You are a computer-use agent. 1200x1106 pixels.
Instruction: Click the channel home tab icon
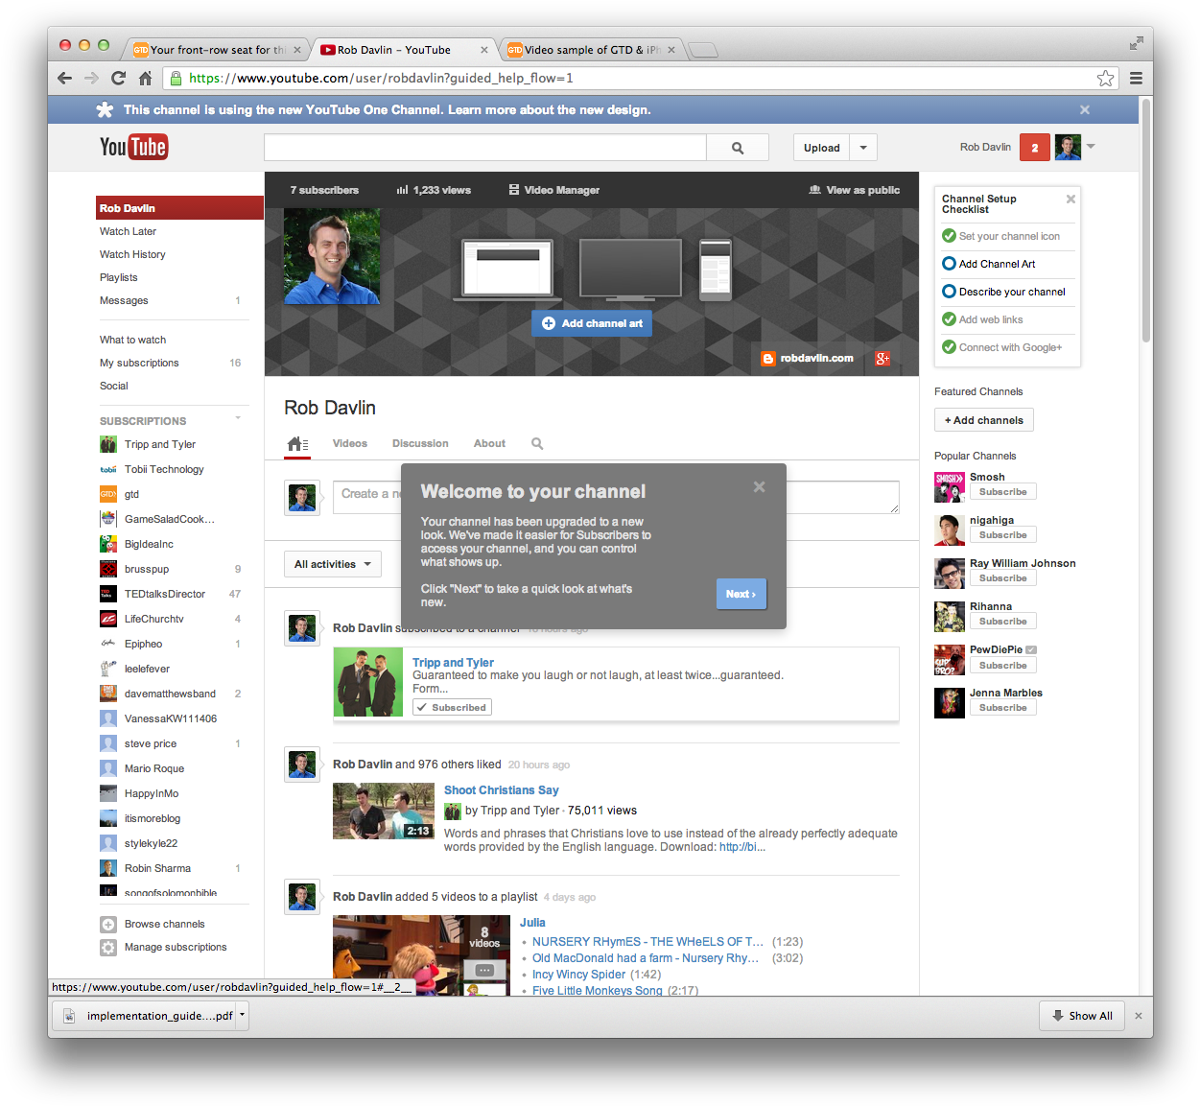[297, 444]
